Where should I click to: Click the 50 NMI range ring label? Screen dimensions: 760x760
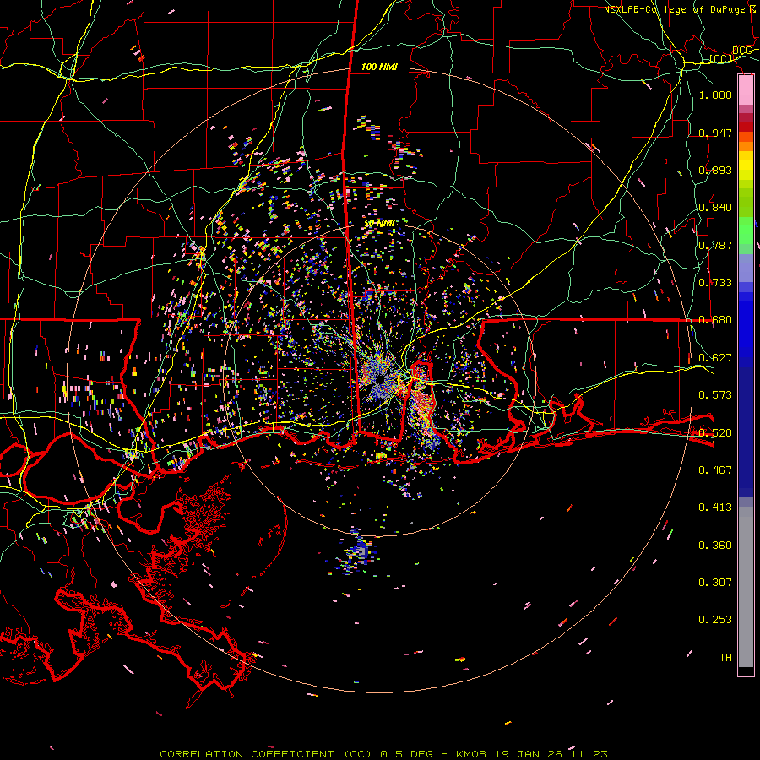(x=379, y=224)
